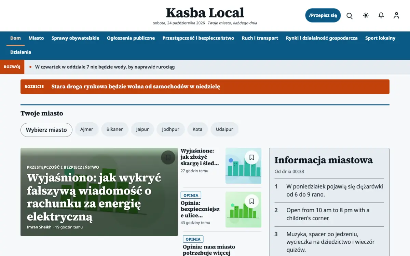
Task: Bookmark the 'bezpieczniejsze ulice' opinion article
Action: pos(252,201)
